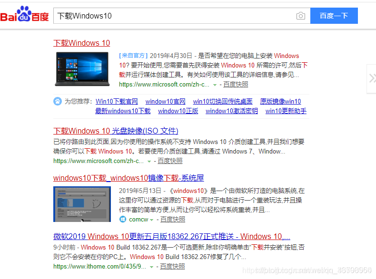Expand dropdown arrow beside comcw
Image resolution: width=376 pixels, height=279 pixels.
point(151,220)
